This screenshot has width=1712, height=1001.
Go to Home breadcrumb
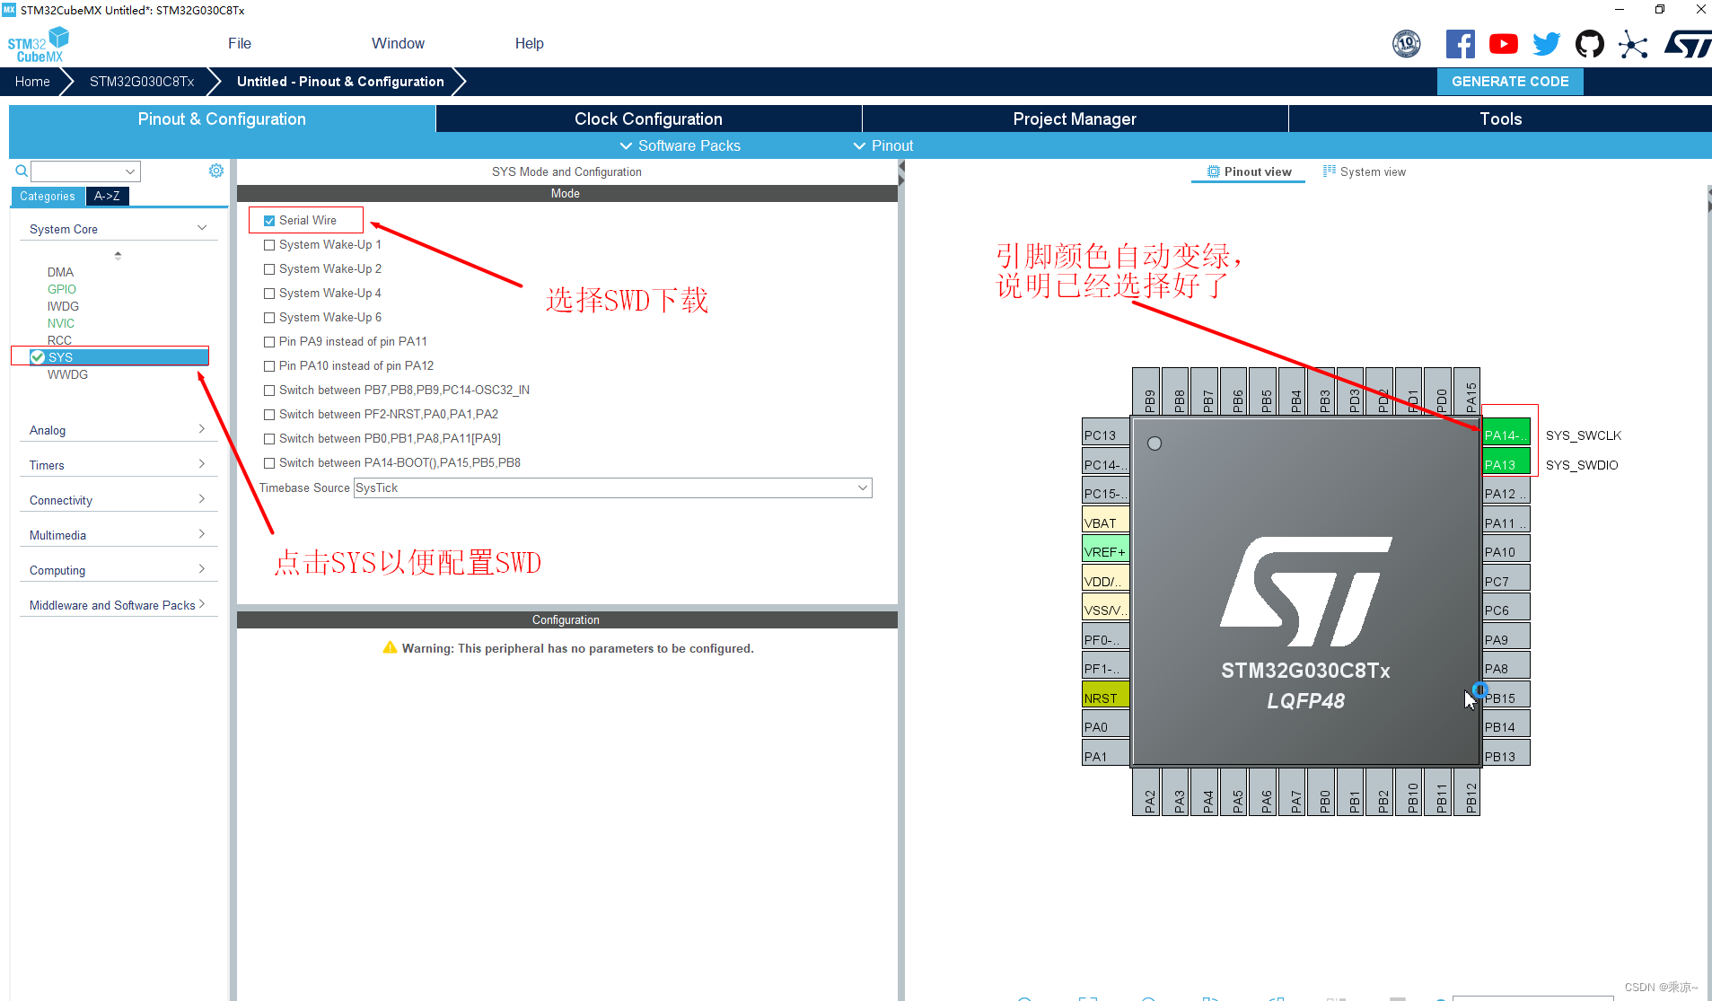[x=32, y=81]
